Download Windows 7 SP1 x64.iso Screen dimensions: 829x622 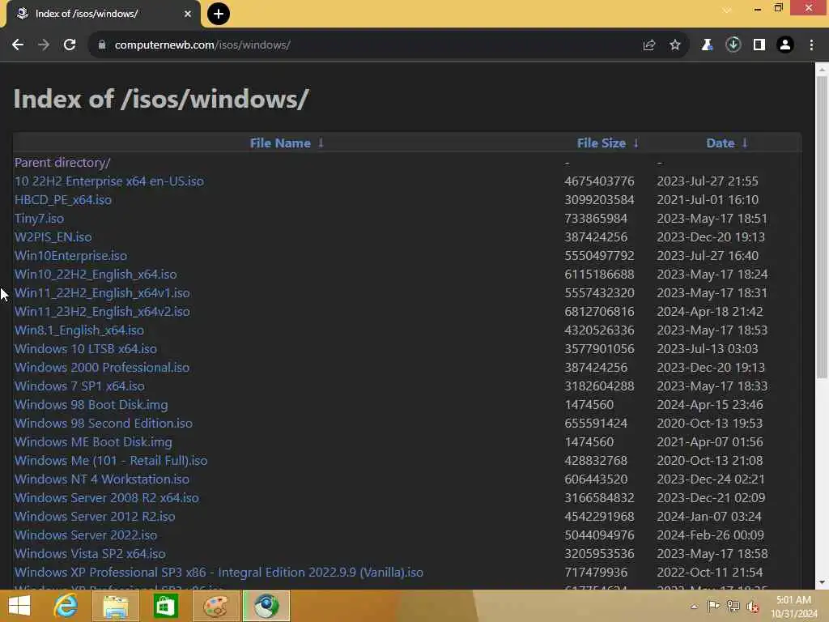pyautogui.click(x=79, y=386)
